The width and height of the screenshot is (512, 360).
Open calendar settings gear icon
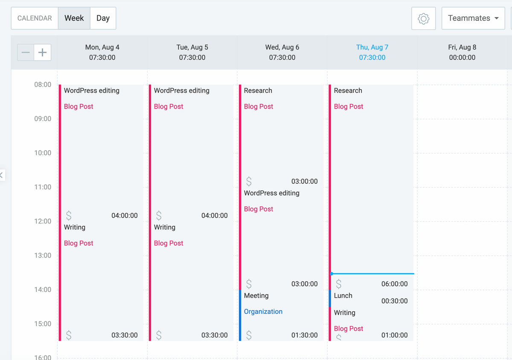pos(423,18)
